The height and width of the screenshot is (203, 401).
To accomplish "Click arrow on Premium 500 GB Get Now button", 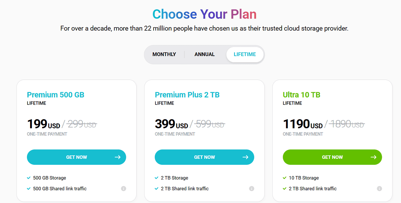I will [117, 157].
